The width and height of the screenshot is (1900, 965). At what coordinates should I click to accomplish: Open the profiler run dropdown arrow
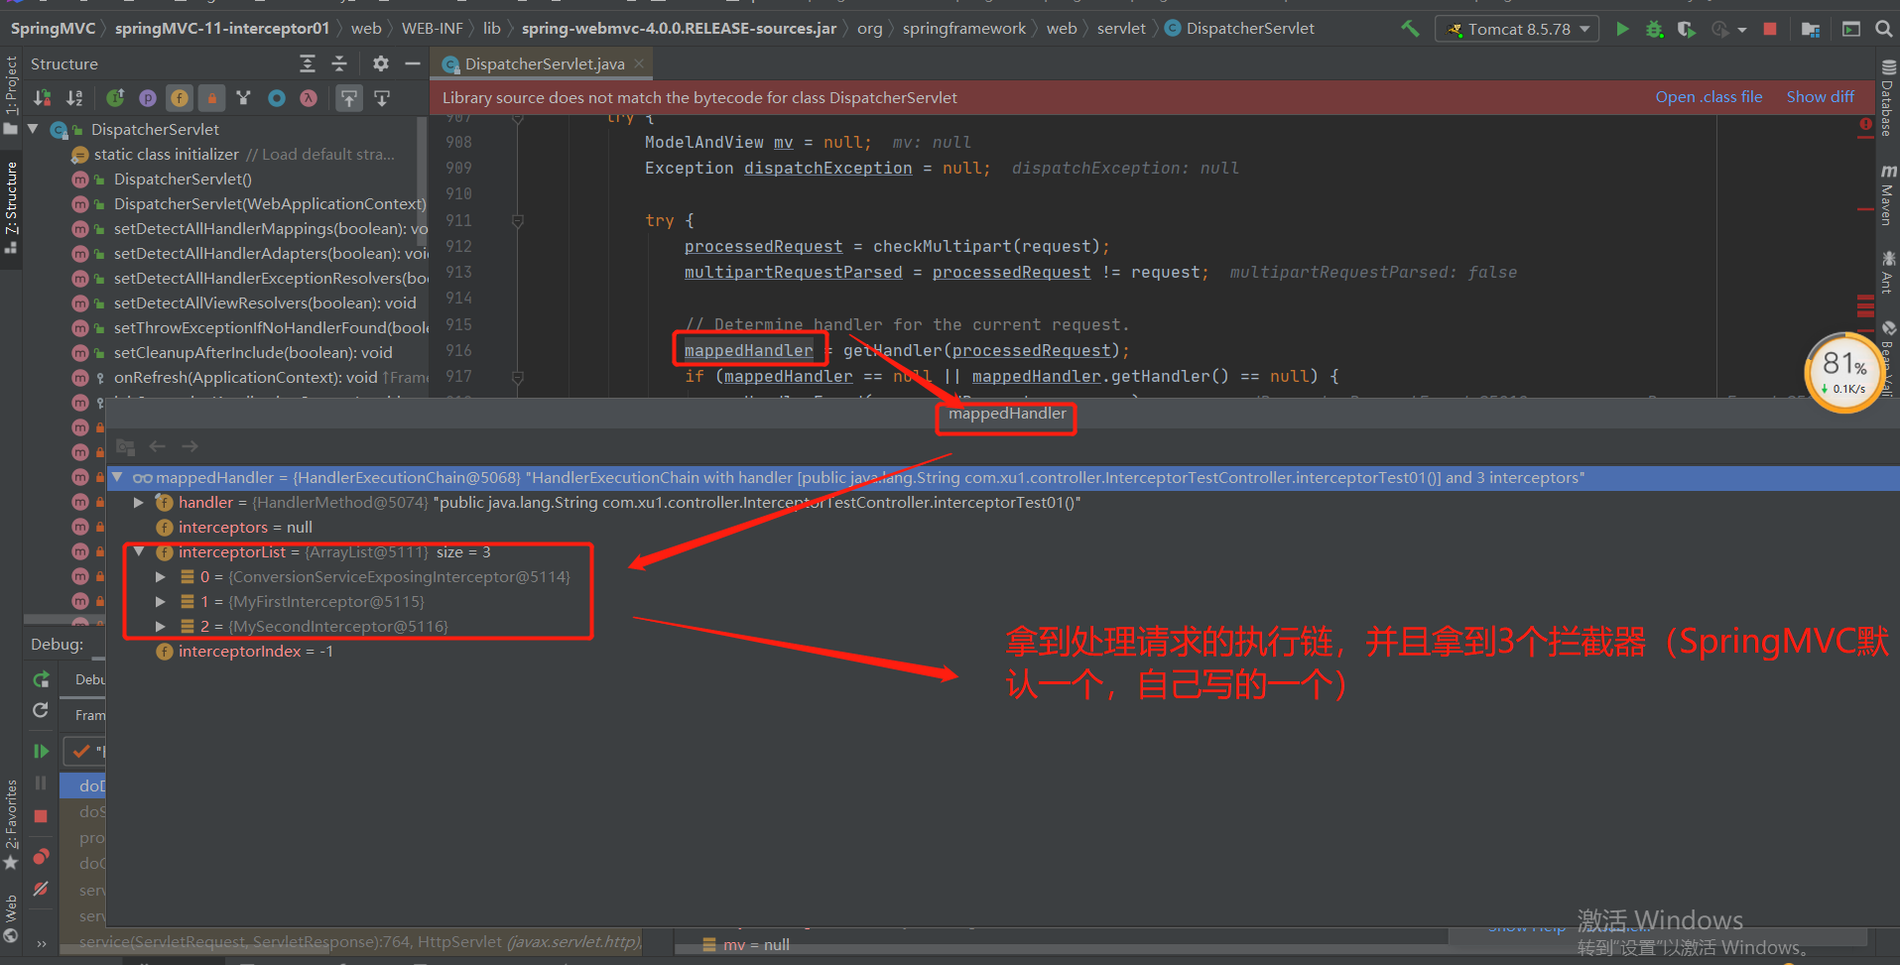click(x=1742, y=30)
